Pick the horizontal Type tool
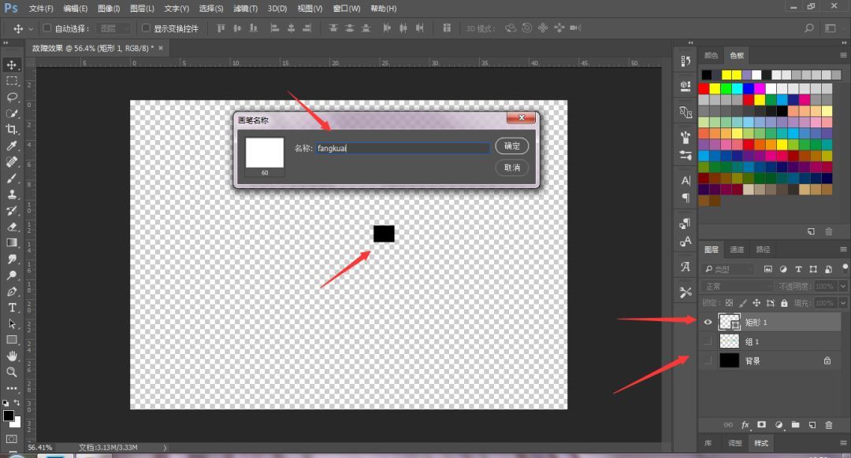The width and height of the screenshot is (851, 458). (x=11, y=308)
